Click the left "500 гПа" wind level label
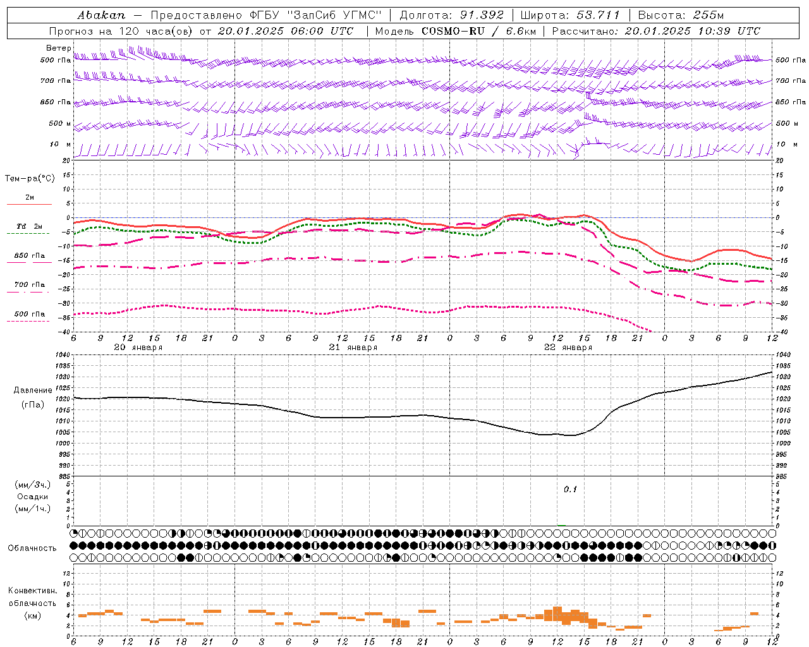Screen dimensions: 809x647 pos(56,61)
